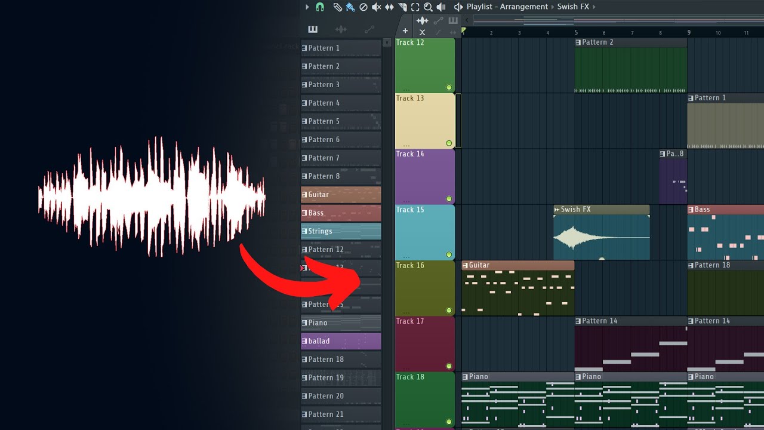Open Pattern 1 clip menu on Track 13
This screenshot has width=764, height=430.
tap(691, 98)
